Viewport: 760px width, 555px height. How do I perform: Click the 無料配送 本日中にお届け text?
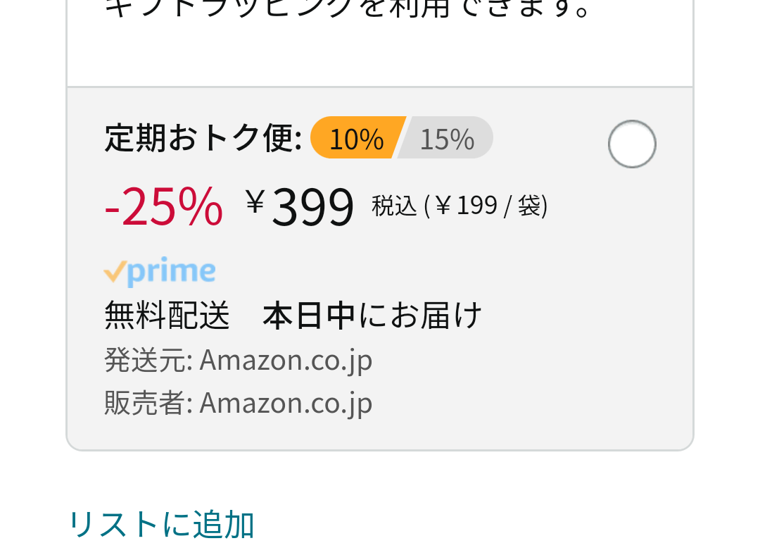(x=293, y=316)
